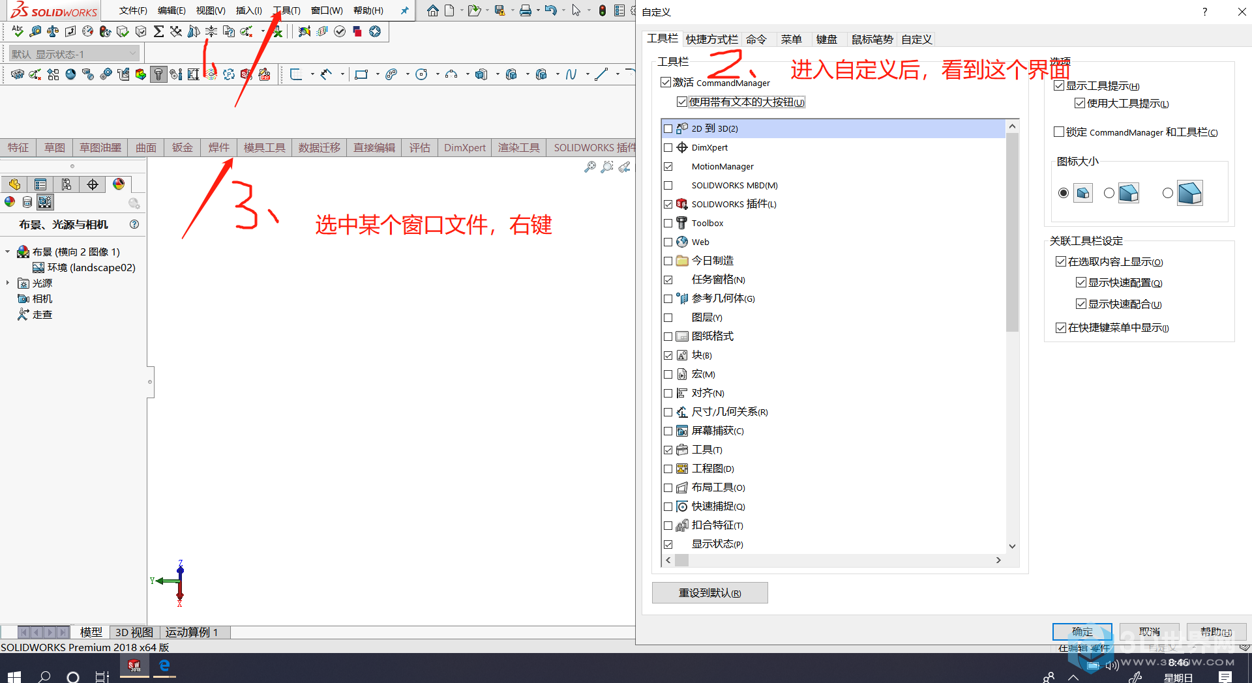Screen dimensions: 1252x683
Task: Click the Sigma equations icon
Action: 158,31
